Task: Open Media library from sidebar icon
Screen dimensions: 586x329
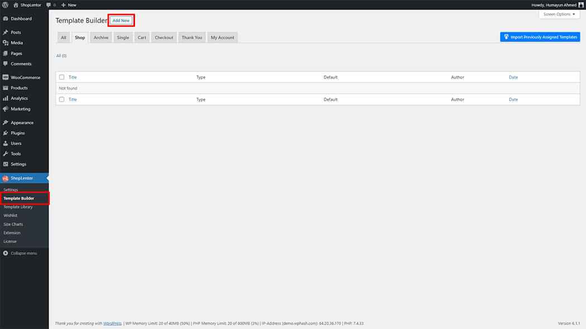Action: click(6, 43)
